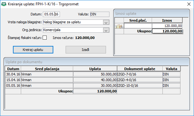
Task: Click the Izađi button
Action: point(86,50)
